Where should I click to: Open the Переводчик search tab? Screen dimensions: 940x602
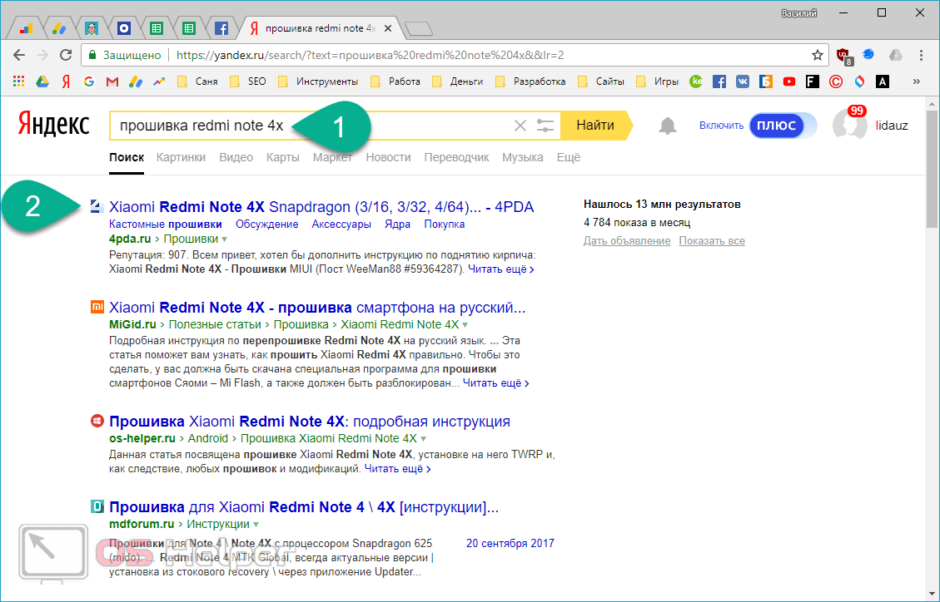457,157
